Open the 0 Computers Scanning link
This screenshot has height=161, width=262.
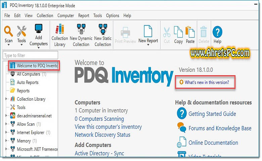pyautogui.click(x=99, y=119)
